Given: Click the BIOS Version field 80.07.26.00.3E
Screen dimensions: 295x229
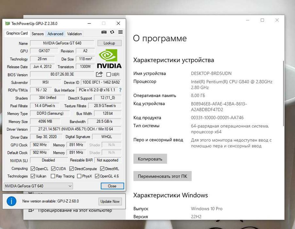Looking at the screenshot, I should [62, 74].
